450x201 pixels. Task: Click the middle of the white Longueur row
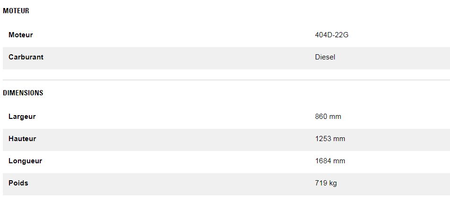225,162
